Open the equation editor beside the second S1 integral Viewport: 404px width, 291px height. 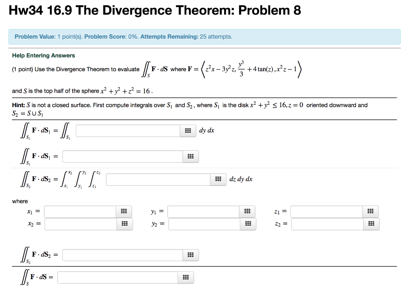[x=190, y=156]
